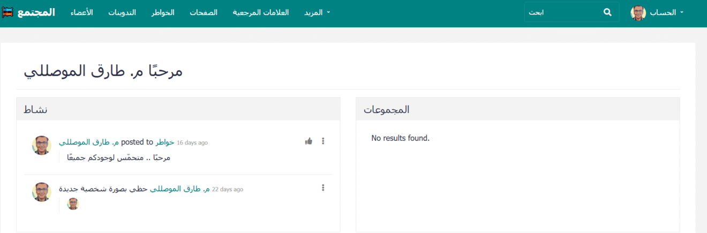Open the الصفحات menu item
This screenshot has width=707, height=233.
tap(204, 12)
